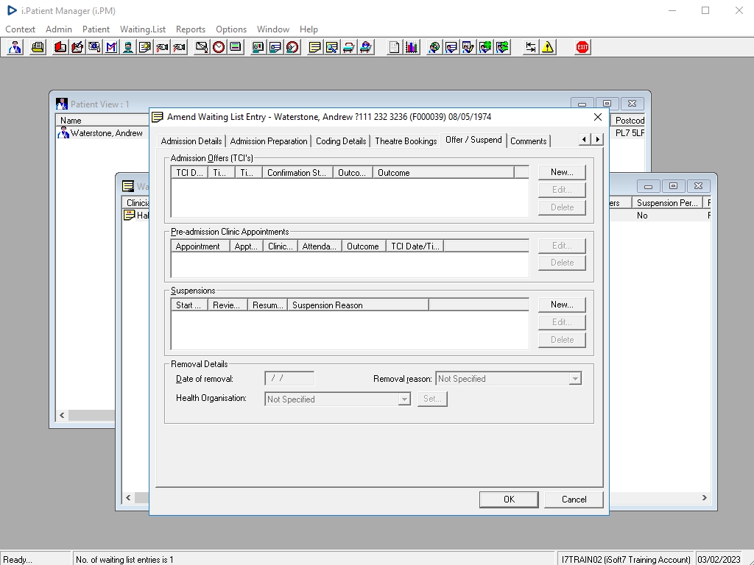Click Suspension Per... column header in background window

(667, 203)
